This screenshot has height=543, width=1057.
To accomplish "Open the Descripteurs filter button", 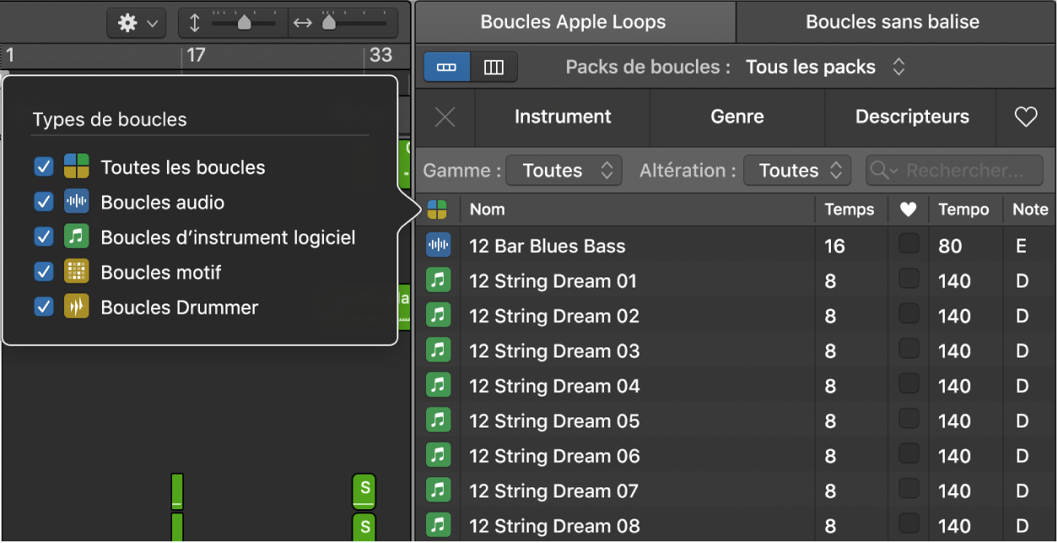I will coord(912,117).
